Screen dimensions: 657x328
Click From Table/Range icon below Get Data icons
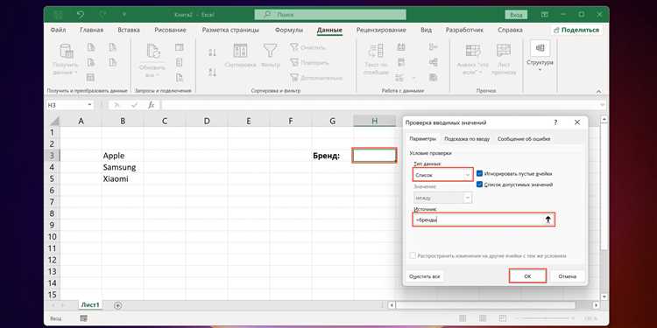90,77
